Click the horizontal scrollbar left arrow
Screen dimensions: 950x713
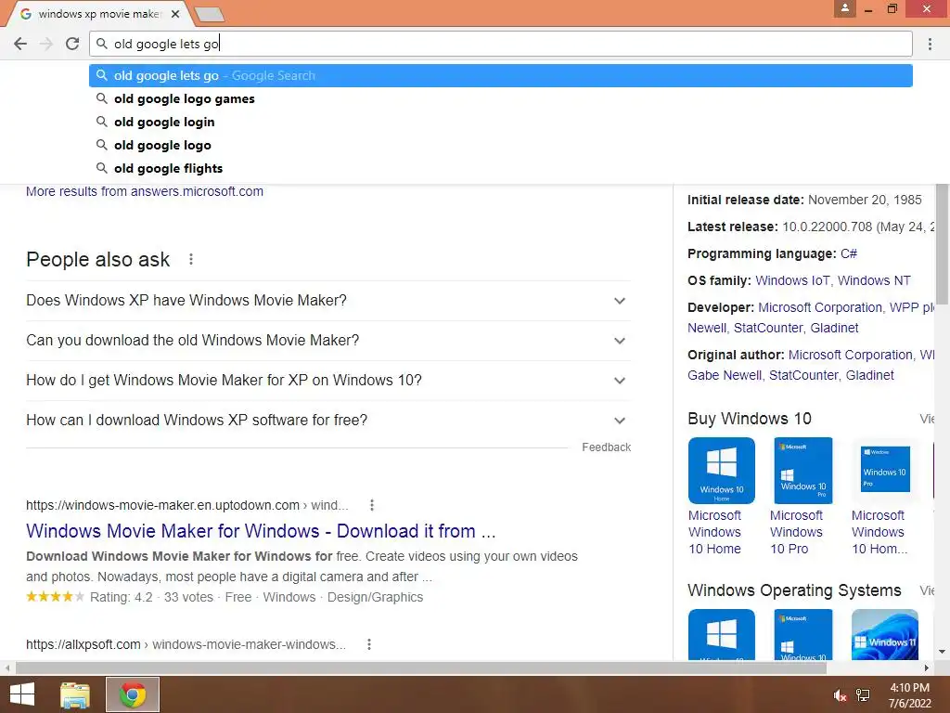click(x=6, y=668)
